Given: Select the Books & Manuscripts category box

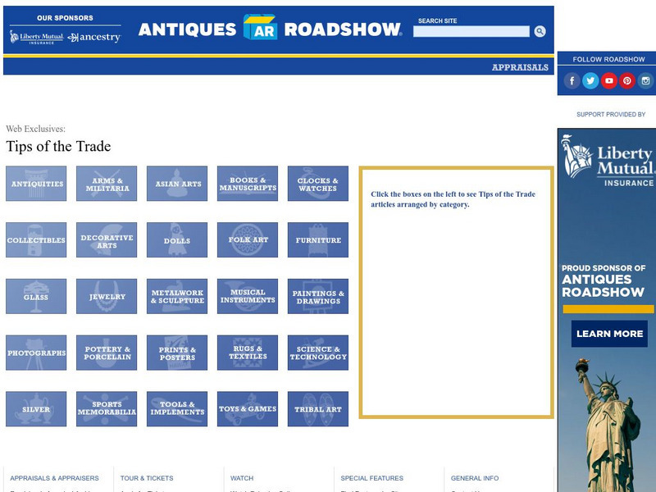Looking at the screenshot, I should (248, 183).
